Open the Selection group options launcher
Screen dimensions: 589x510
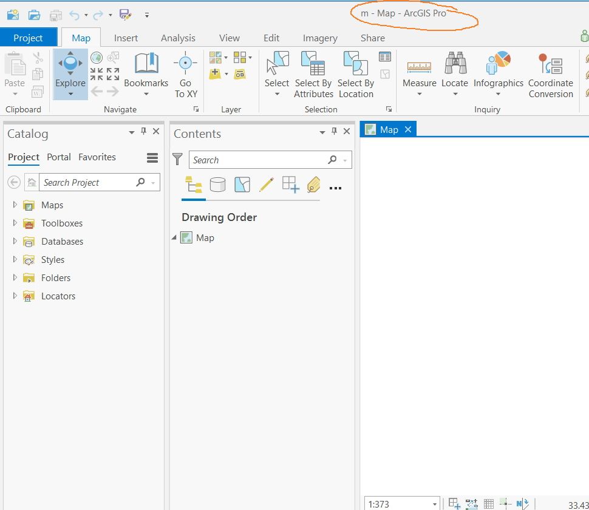click(389, 109)
